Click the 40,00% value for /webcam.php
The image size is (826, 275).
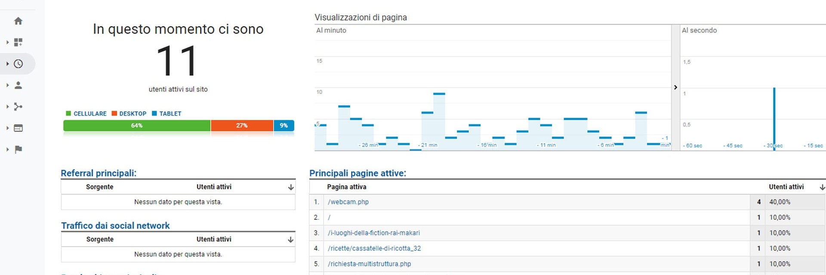(x=780, y=202)
